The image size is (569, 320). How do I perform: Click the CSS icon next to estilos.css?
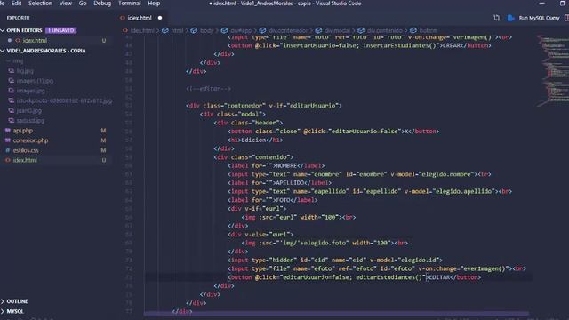[x=8, y=150]
